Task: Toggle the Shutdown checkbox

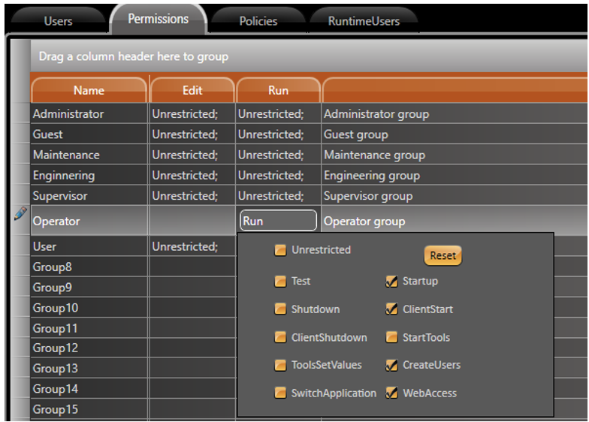Action: tap(280, 309)
